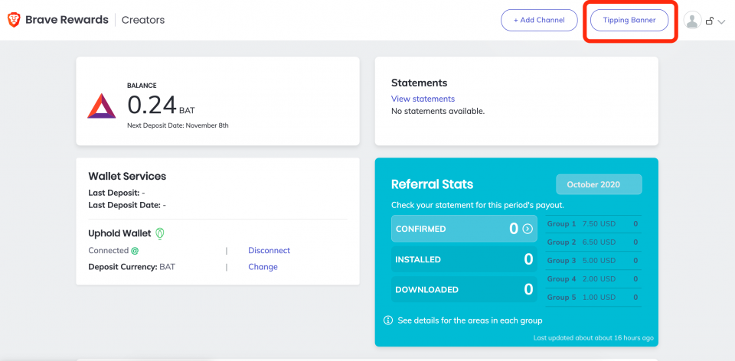Select the Group 3 5.00 USD row
The width and height of the screenshot is (735, 361).
point(593,260)
